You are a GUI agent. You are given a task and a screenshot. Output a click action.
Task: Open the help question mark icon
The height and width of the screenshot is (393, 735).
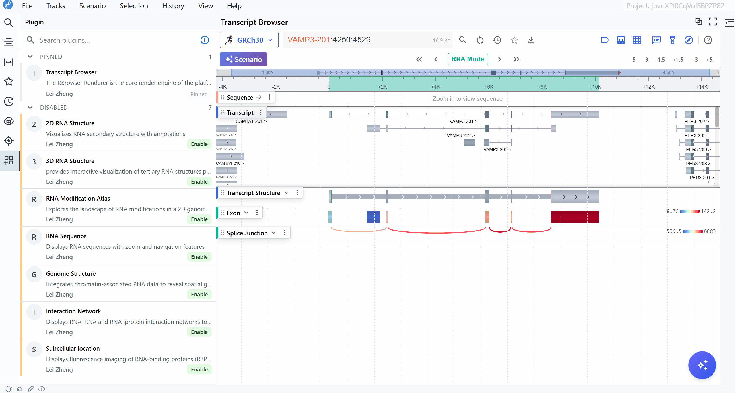(x=708, y=40)
